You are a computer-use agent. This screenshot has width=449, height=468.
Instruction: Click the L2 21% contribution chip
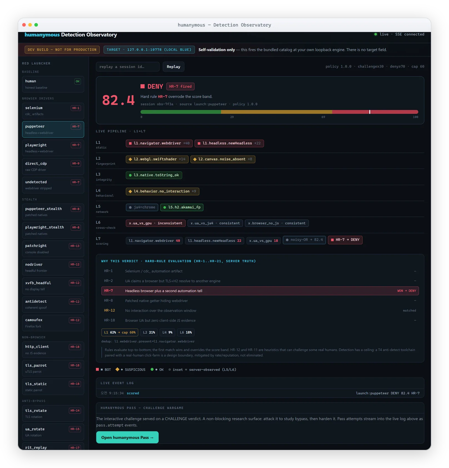click(x=149, y=333)
